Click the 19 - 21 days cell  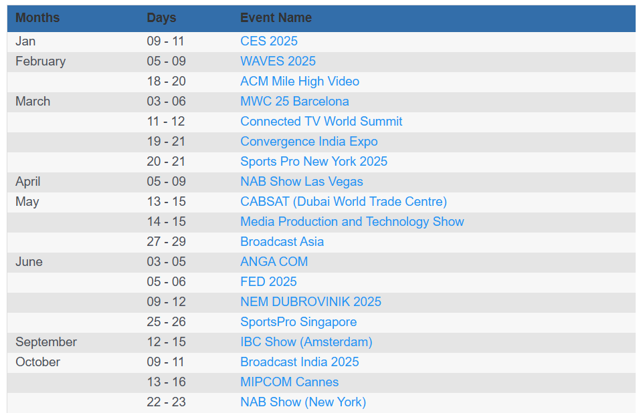(x=167, y=141)
